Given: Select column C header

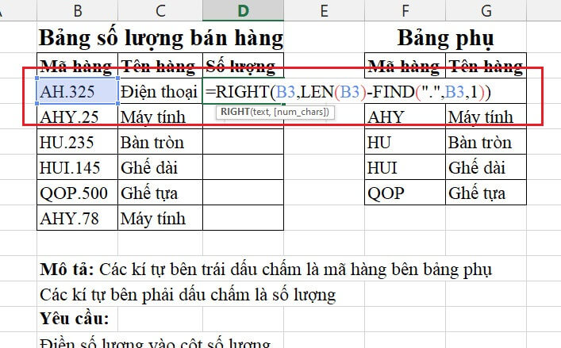Looking at the screenshot, I should (160, 11).
